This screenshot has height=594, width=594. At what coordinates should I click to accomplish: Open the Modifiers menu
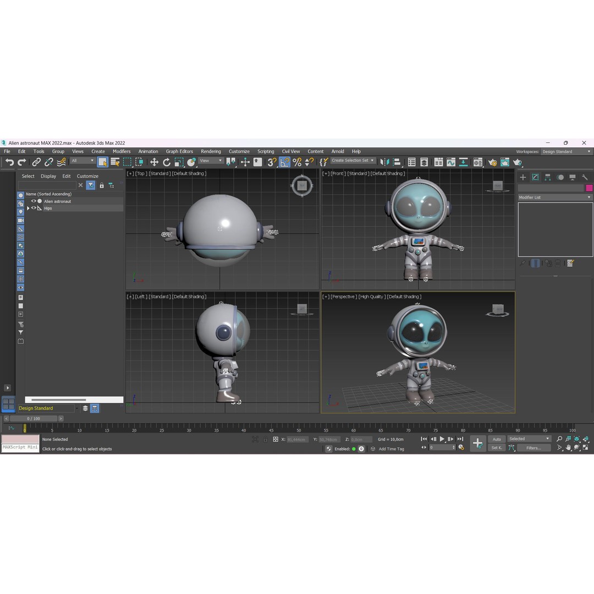tap(122, 151)
